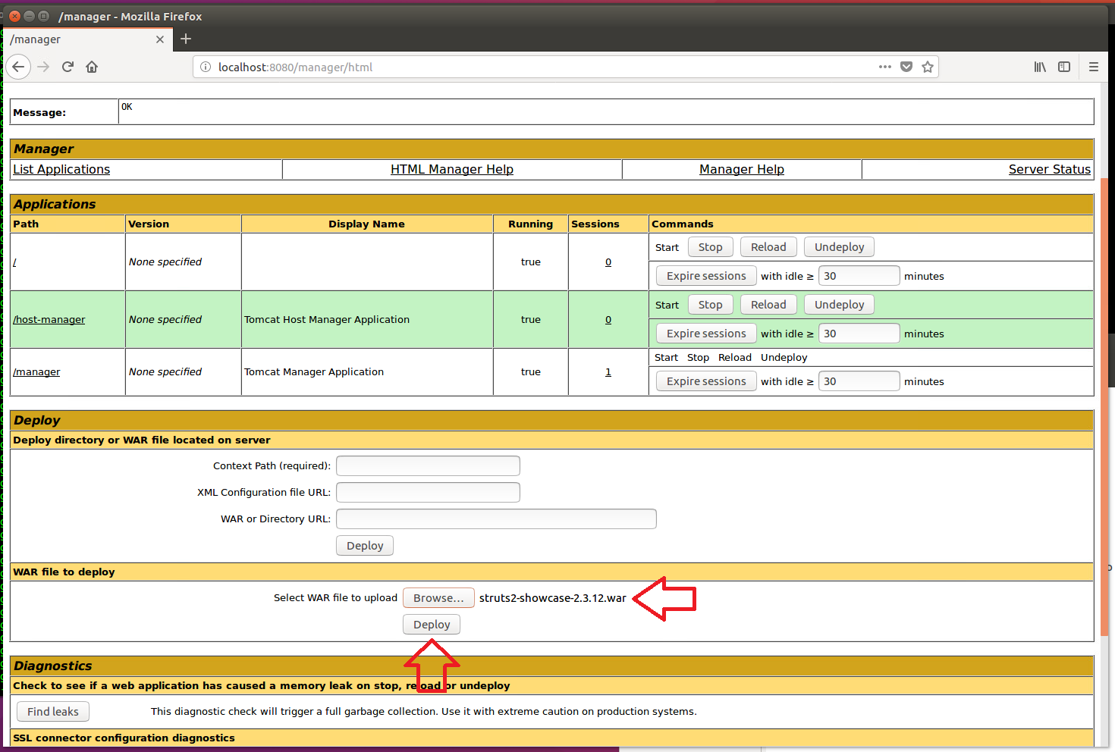Click the Find leaks diagnostic button

[x=53, y=711]
